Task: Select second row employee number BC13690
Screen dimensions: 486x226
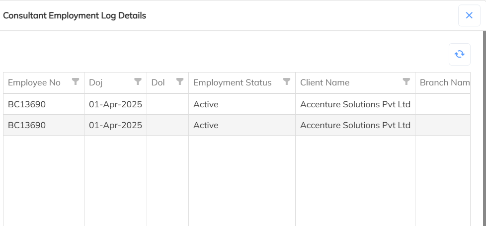Action: pyautogui.click(x=27, y=125)
